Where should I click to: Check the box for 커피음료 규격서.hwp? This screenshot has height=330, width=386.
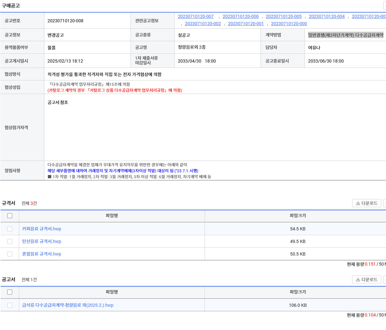pyautogui.click(x=10, y=229)
